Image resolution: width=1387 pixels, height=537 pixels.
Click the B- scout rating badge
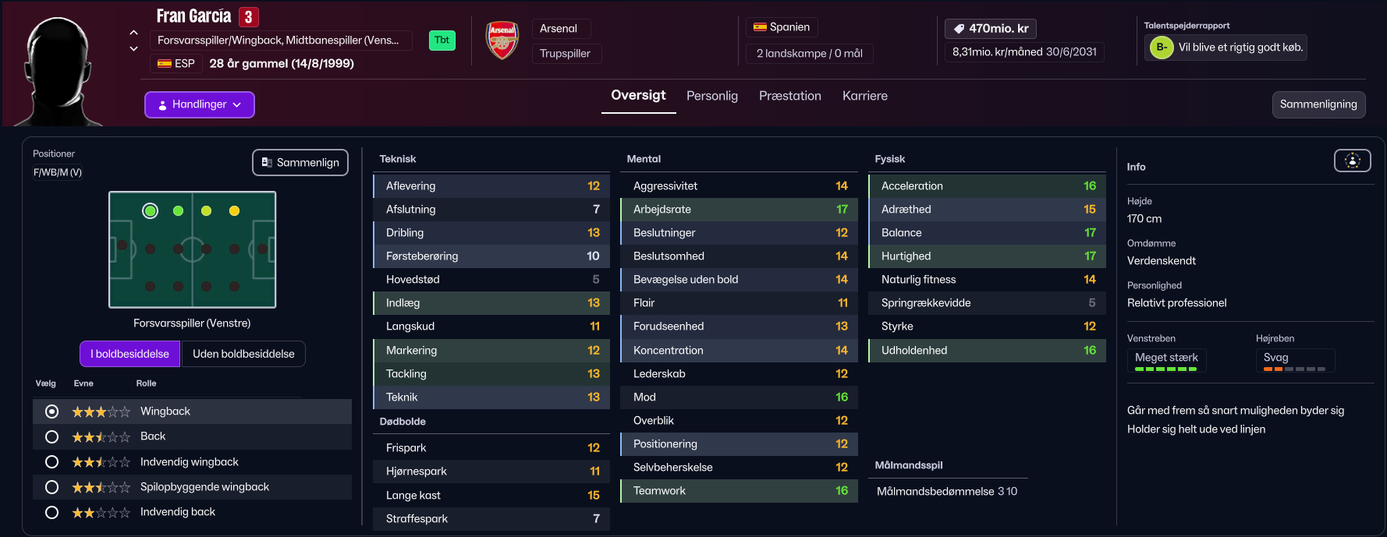point(1161,48)
